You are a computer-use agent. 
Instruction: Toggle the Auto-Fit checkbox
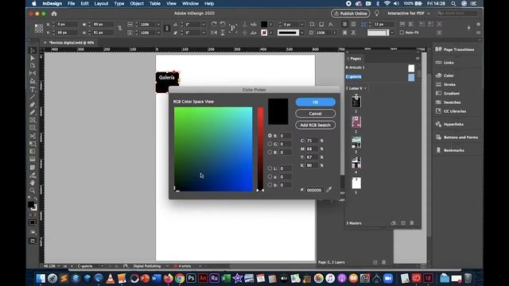pos(402,33)
